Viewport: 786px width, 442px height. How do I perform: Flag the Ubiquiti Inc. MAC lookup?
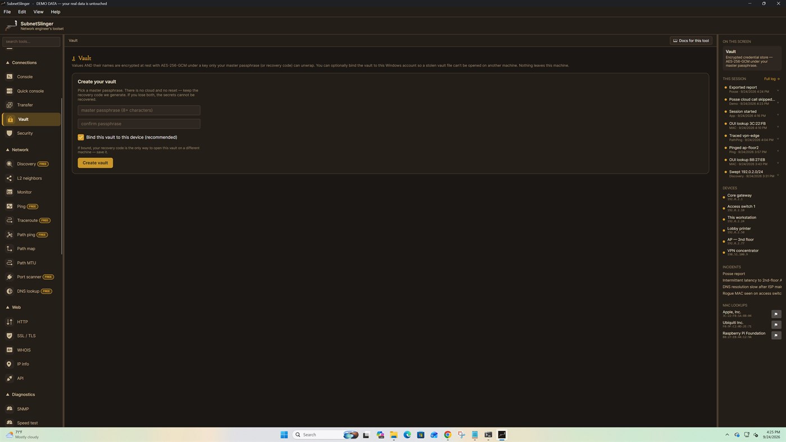coord(776,325)
